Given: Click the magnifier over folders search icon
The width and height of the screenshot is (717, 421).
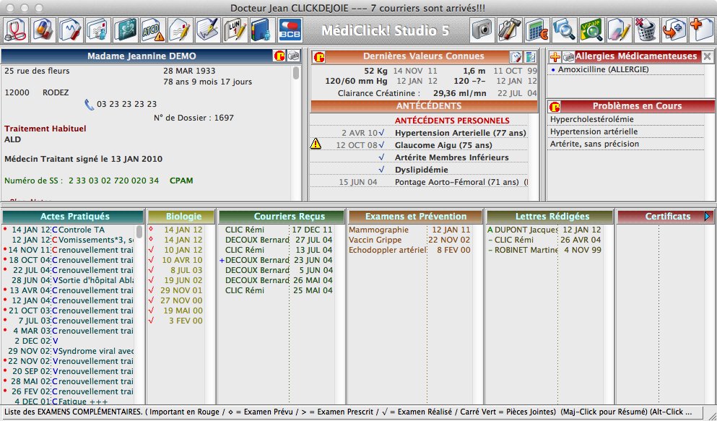Looking at the screenshot, I should (x=565, y=30).
